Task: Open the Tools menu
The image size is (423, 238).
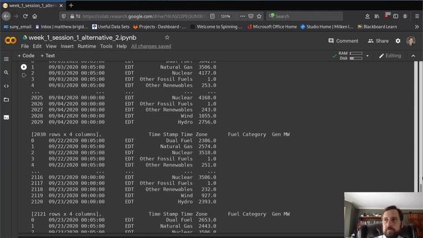Action: tap(106, 46)
